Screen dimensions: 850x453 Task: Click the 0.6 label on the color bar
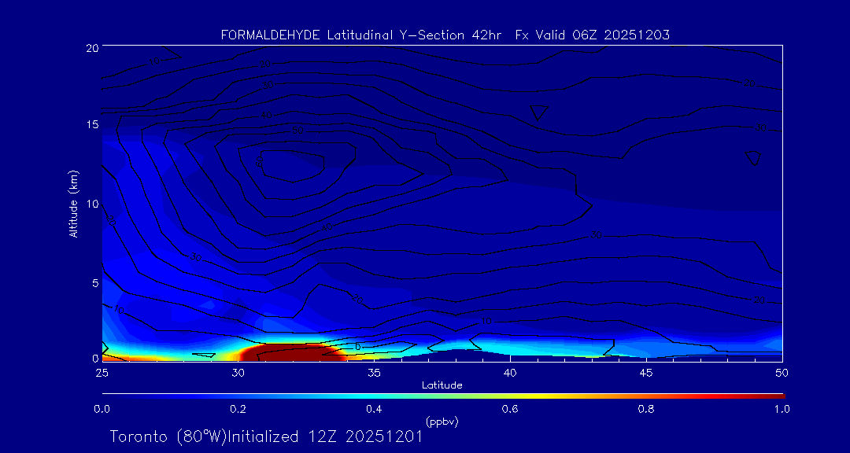(x=509, y=409)
